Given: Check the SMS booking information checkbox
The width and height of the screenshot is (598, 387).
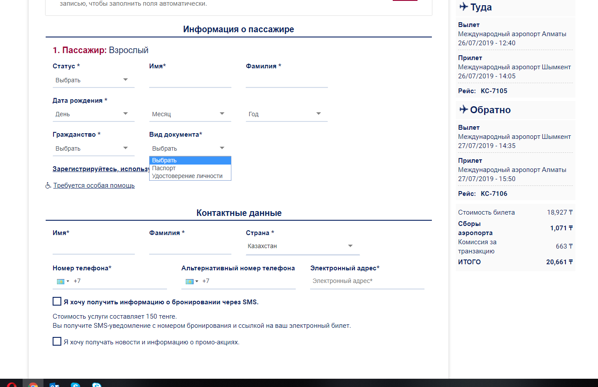Looking at the screenshot, I should (57, 301).
